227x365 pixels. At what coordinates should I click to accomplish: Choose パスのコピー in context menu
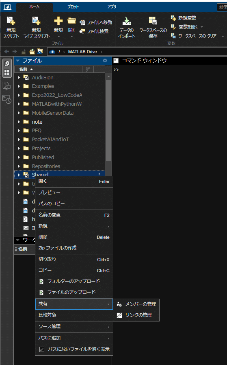tap(74, 204)
